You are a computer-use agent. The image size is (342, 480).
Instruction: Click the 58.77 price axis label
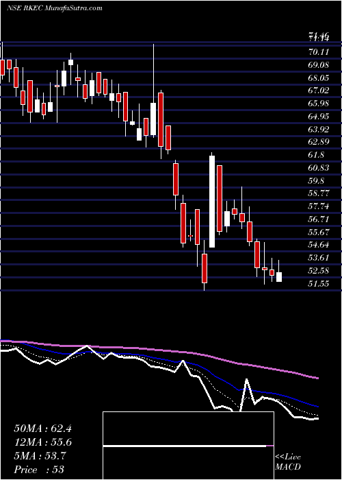(319, 193)
